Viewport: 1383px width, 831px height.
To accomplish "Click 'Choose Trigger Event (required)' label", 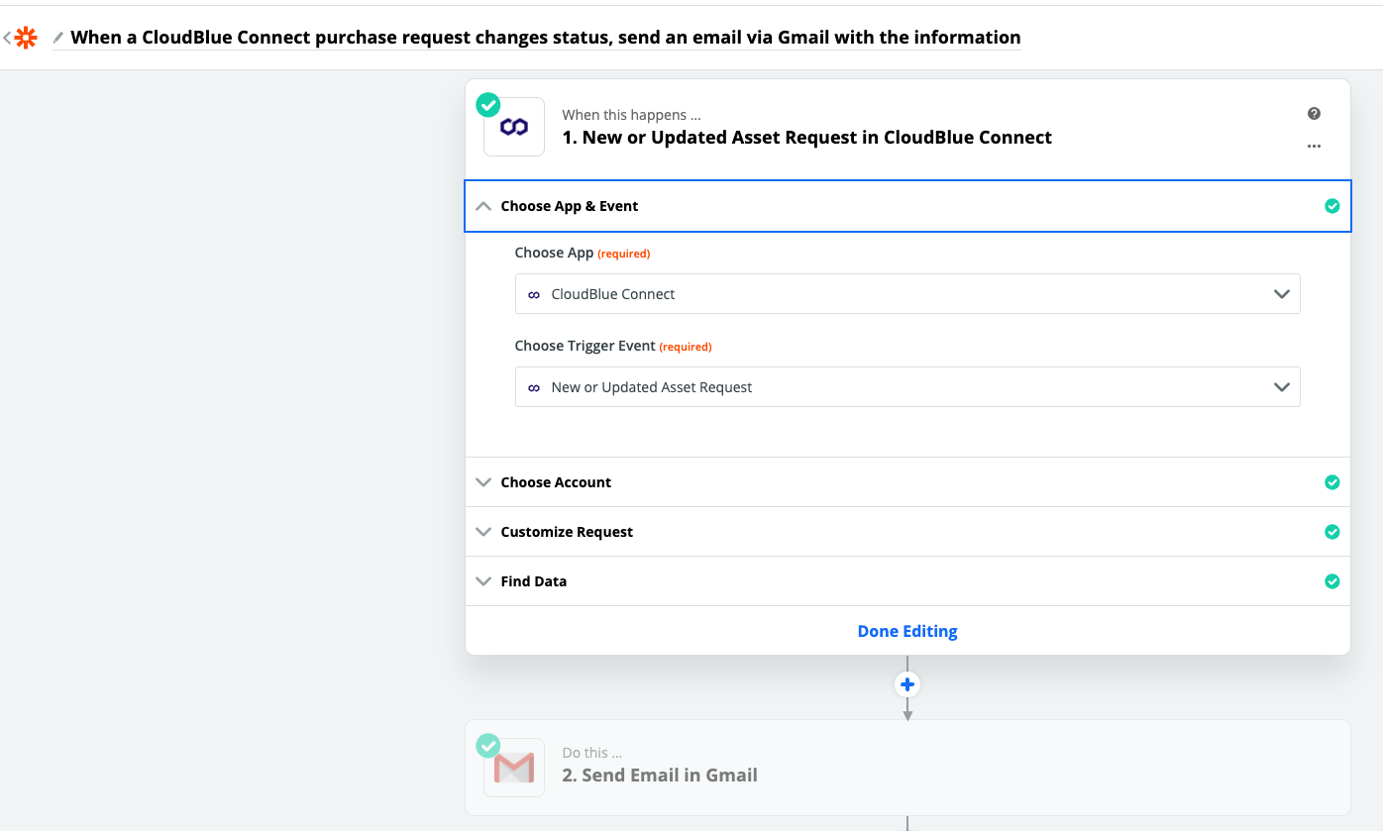I will (613, 346).
